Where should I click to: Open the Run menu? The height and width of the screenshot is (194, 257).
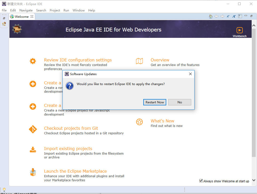coord(66,10)
